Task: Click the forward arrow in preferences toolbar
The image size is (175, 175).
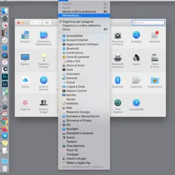Action: click(38, 23)
